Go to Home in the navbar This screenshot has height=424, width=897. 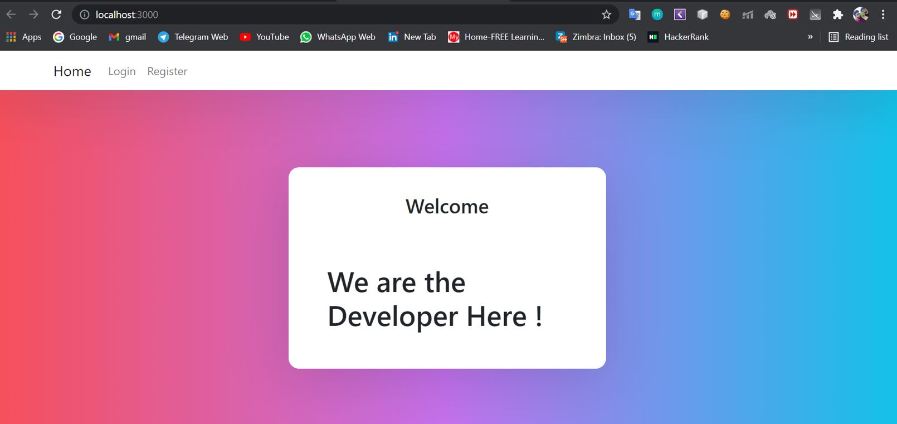coord(72,71)
